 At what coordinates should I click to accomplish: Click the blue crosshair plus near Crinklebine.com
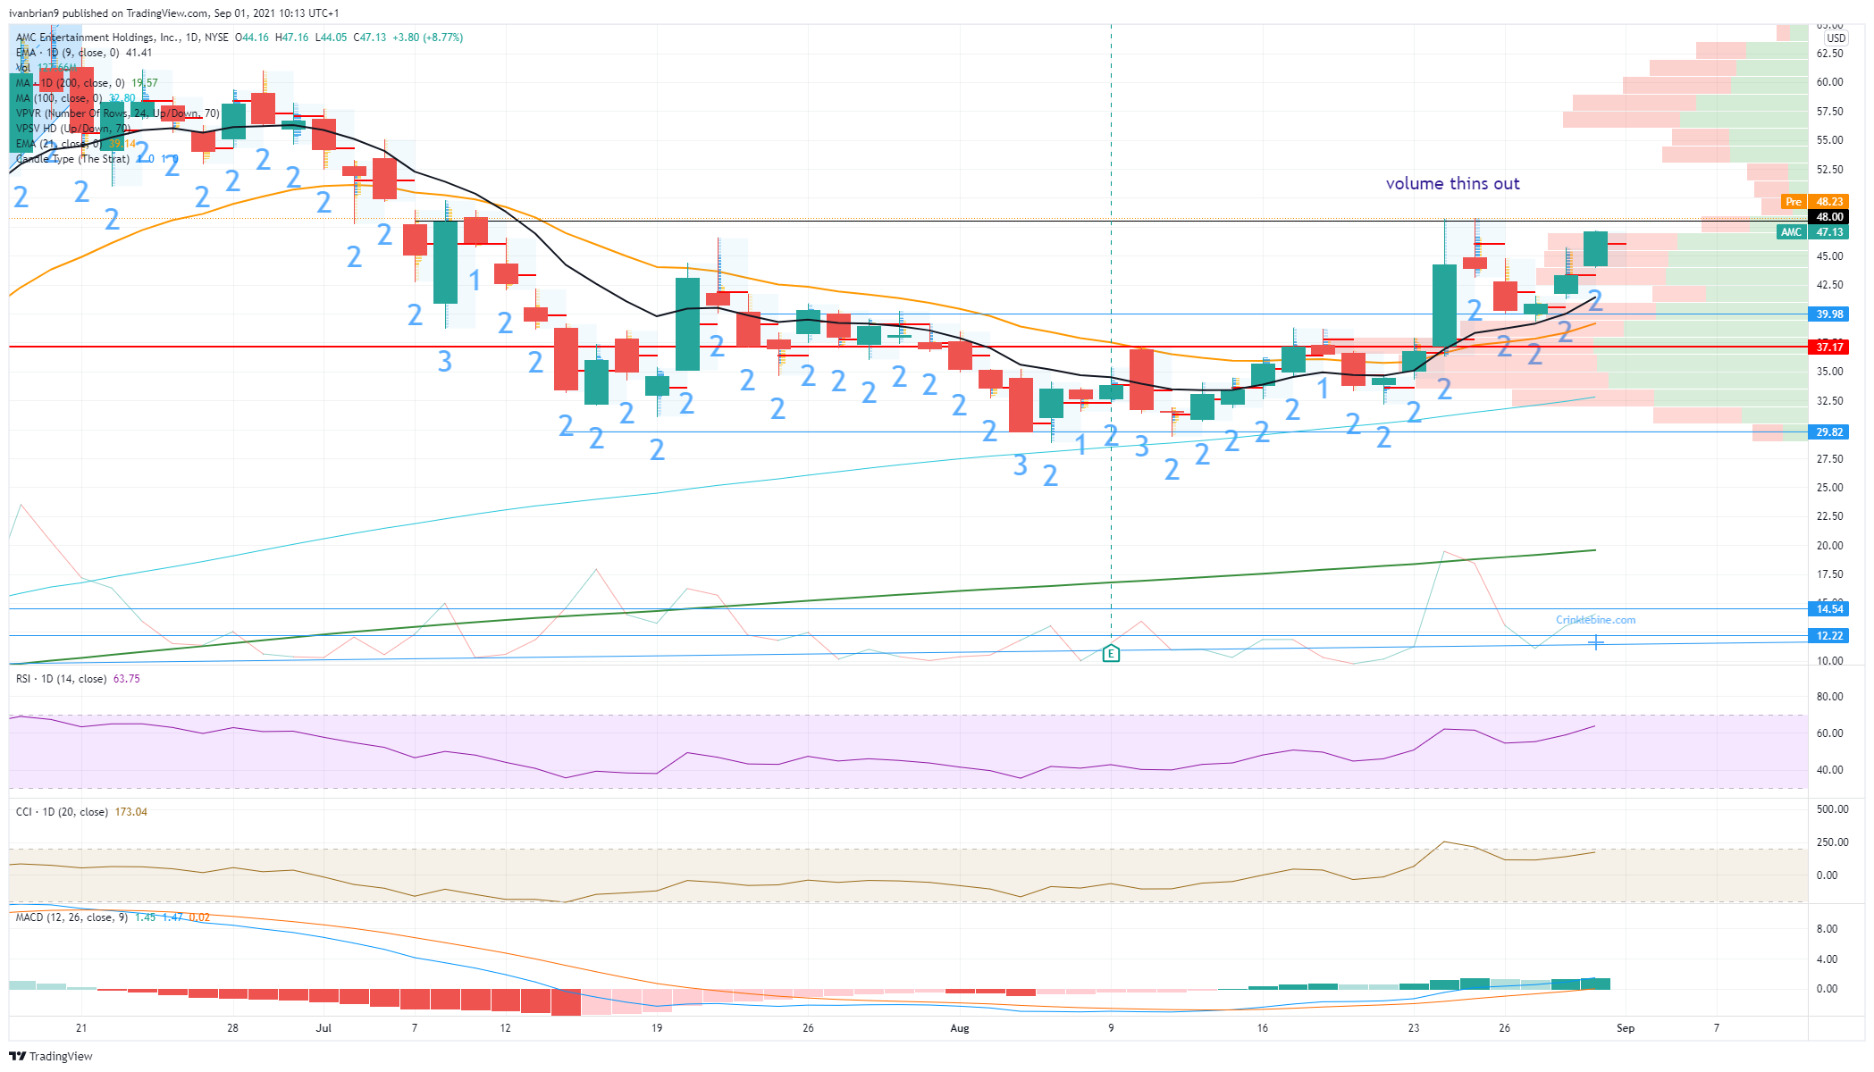tap(1595, 641)
